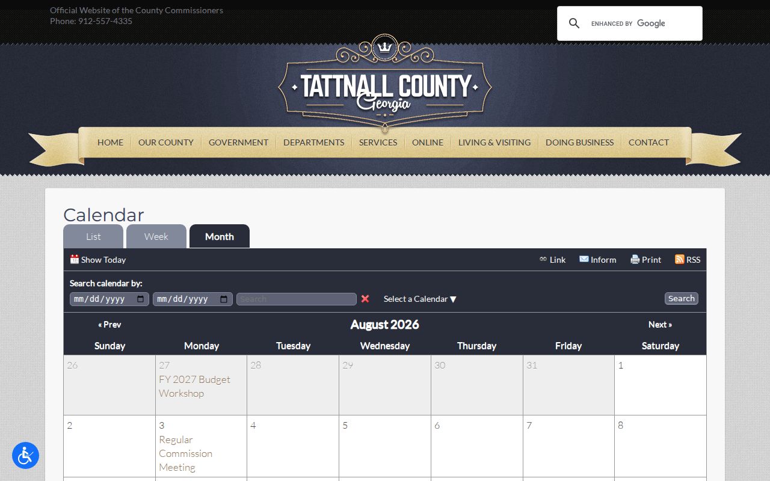The image size is (770, 481).
Task: Click the Print printer icon
Action: tap(635, 259)
